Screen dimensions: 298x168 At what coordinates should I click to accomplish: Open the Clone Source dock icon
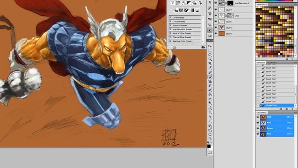[210, 25]
